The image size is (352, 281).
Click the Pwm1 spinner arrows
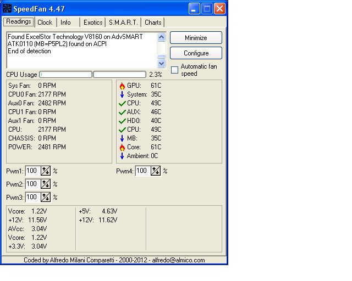[46, 171]
